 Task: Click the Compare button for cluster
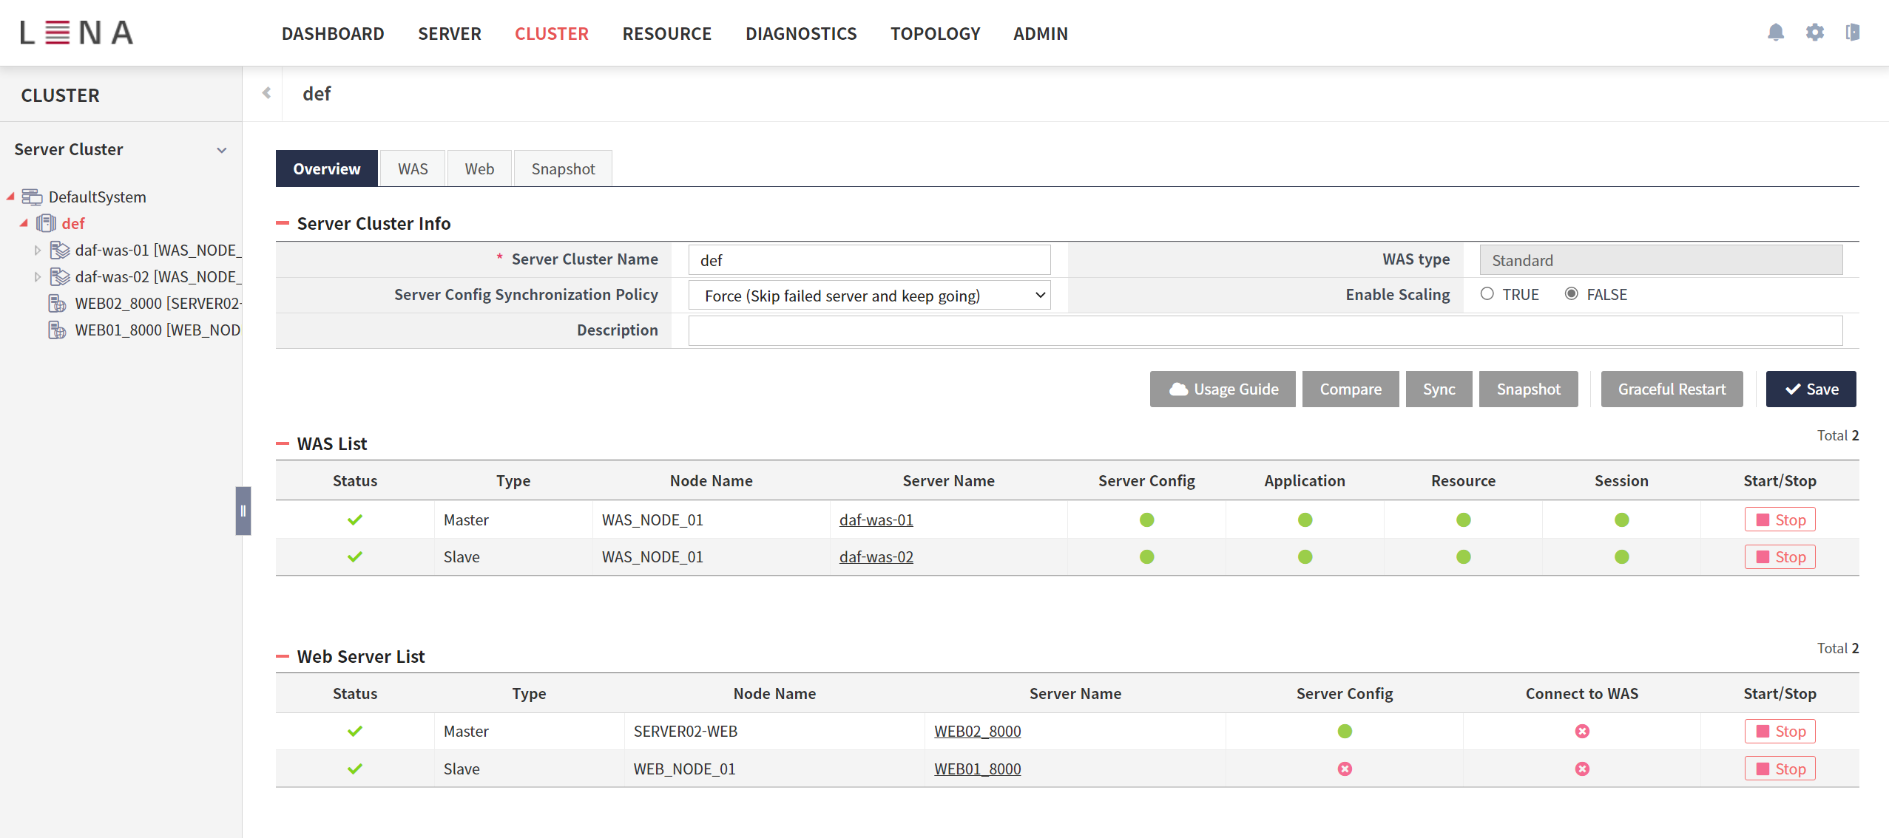point(1349,389)
